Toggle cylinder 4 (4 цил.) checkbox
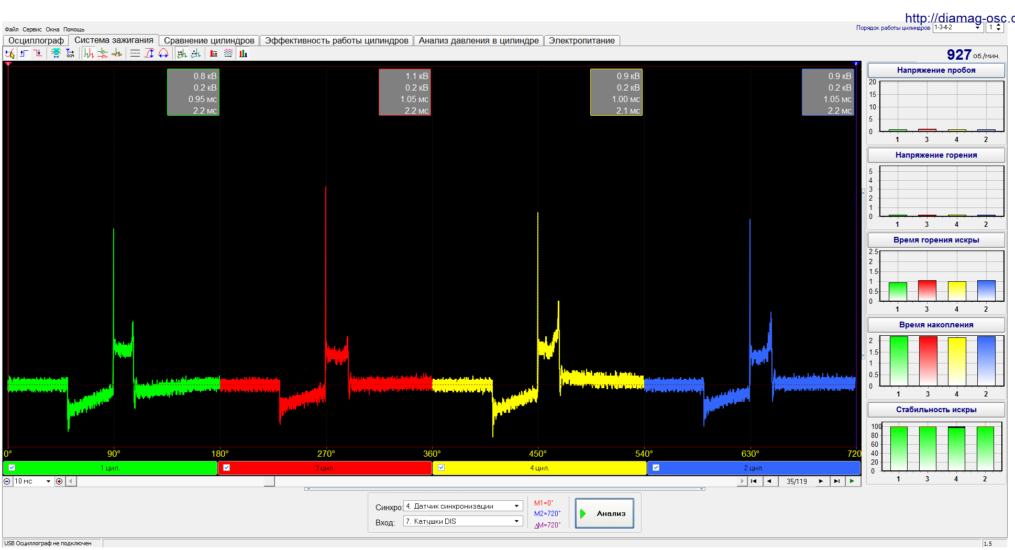 (x=442, y=468)
